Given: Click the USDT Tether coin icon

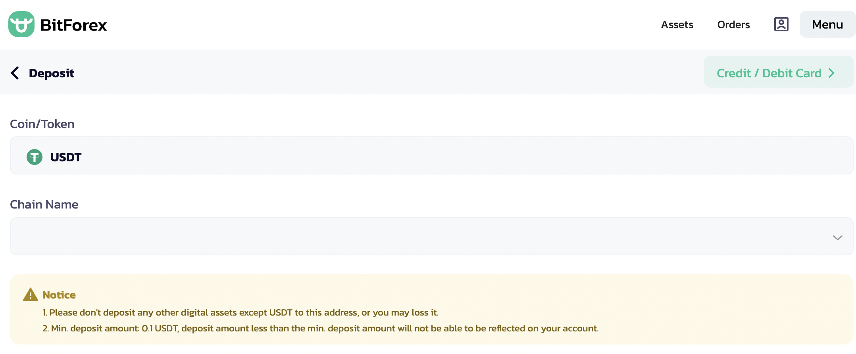Looking at the screenshot, I should [35, 157].
